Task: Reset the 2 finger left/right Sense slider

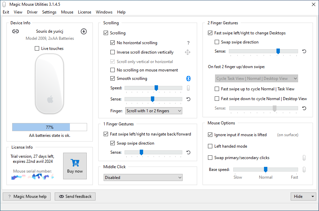Action: [x=304, y=51]
